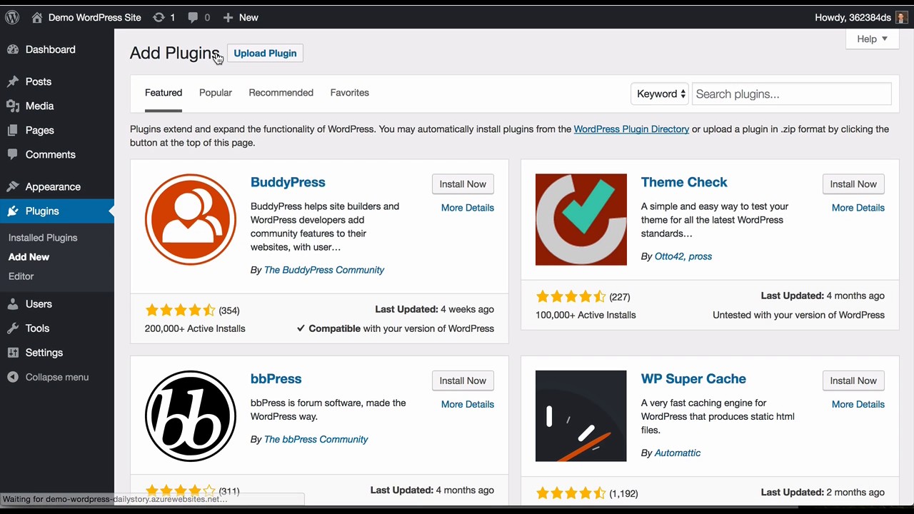The width and height of the screenshot is (914, 514).
Task: View More Details for WP Super Cache
Action: 858,404
